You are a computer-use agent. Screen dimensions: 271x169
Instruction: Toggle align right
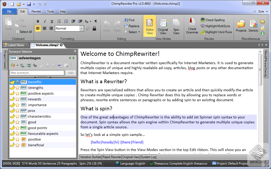coord(51,28)
